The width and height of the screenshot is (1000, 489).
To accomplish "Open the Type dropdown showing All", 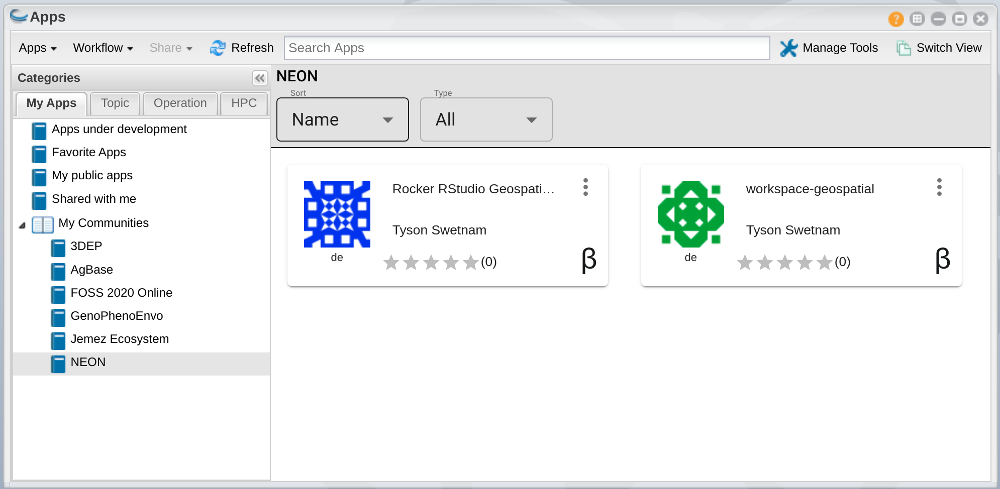I will coord(486,119).
